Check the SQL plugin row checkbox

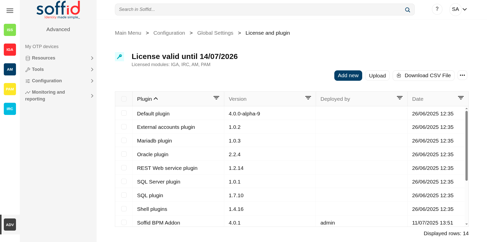click(x=124, y=195)
